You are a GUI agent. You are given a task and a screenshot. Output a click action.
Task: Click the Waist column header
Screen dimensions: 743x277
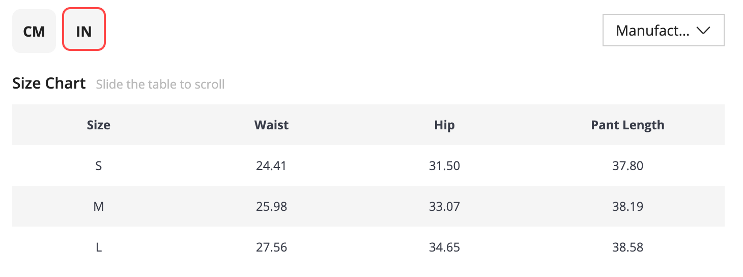[x=272, y=125]
